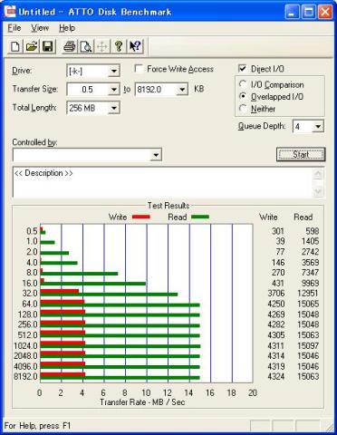The image size is (337, 435).
Task: Click the write value 4324
Action: [x=276, y=376]
